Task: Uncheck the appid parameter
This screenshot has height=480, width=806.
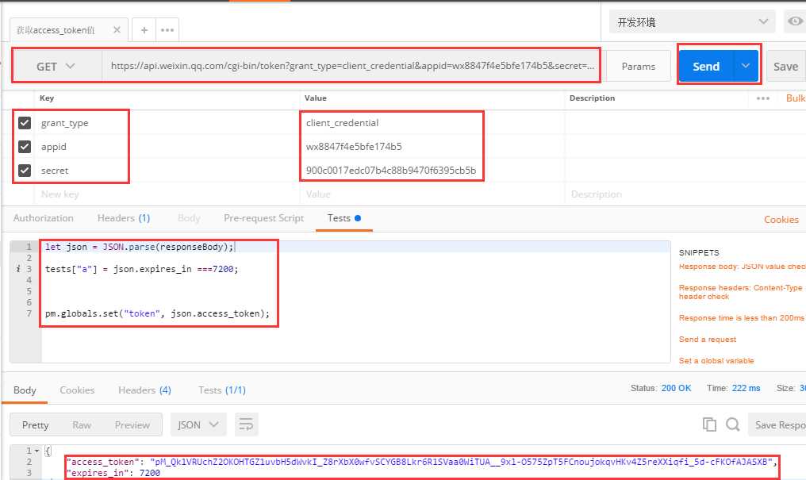Action: point(25,147)
